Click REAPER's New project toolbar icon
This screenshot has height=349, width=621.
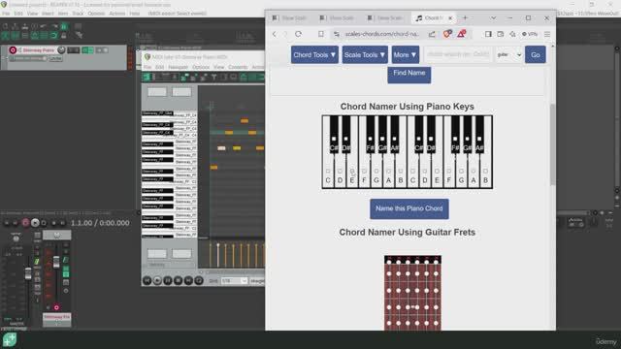point(6,26)
